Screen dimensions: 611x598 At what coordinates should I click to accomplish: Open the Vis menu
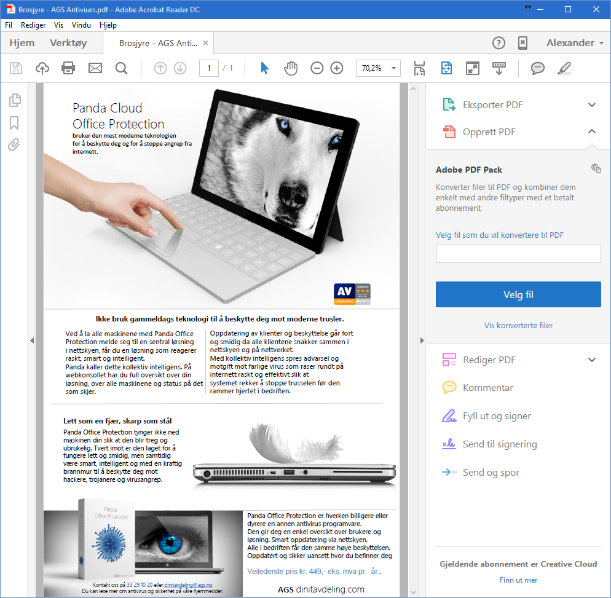(x=58, y=25)
